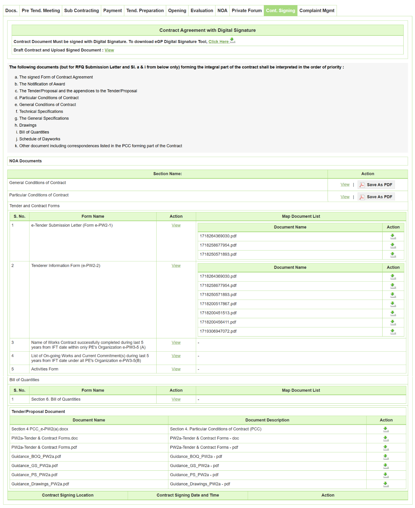Go to the Sub Contracting tab
The height and width of the screenshot is (508, 415).
point(81,11)
